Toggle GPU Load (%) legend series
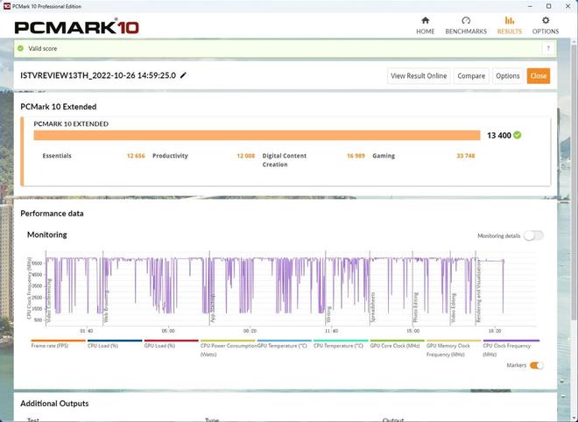The image size is (578, 422). coord(171,344)
